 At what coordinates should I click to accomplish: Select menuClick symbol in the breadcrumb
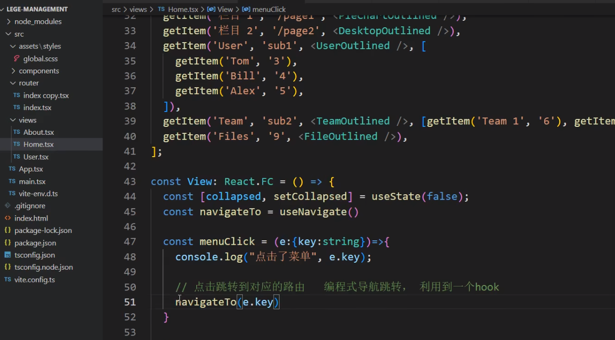269,9
